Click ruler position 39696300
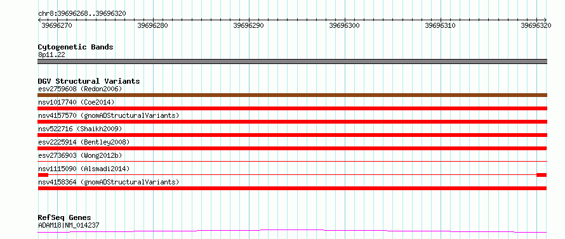This screenshot has height=239, width=565. (345, 25)
